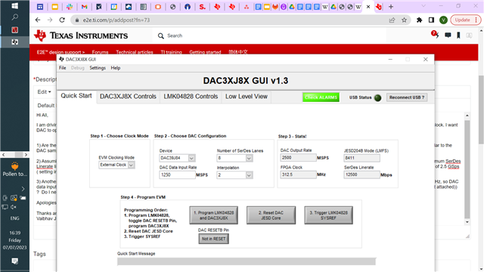Click the SerDes Linerate value field

361,175
